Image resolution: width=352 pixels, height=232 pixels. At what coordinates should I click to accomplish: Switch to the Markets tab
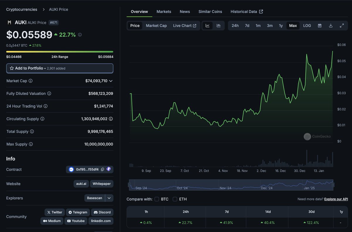coord(164,11)
